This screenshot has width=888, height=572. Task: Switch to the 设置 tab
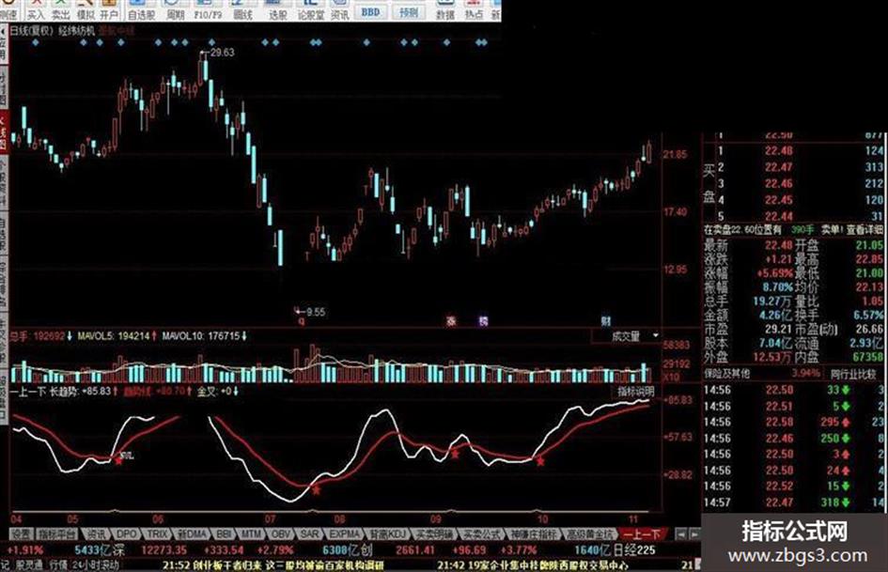[22, 534]
